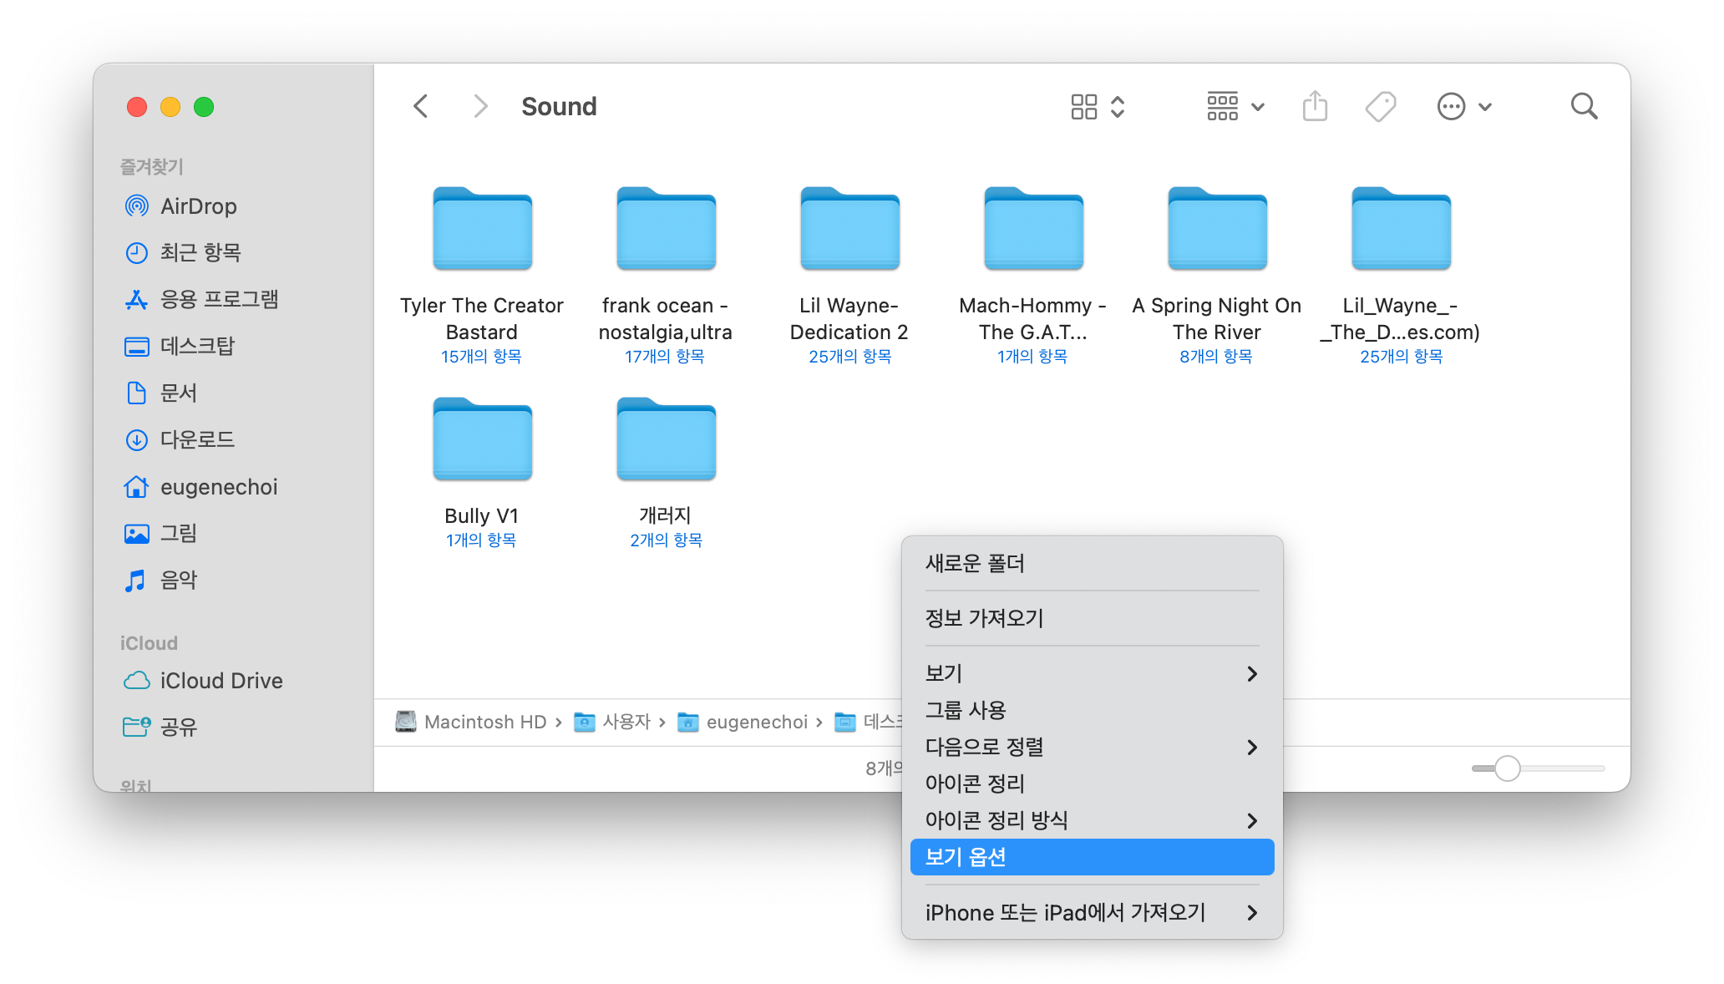This screenshot has height=984, width=1724.
Task: Click Macintosh HD in the path bar
Action: point(484,722)
